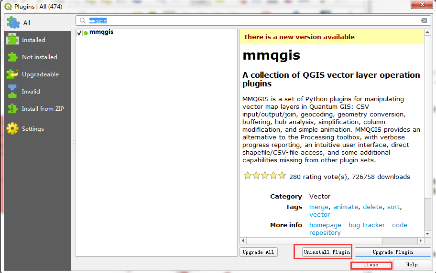
Task: Click the 726758 downloads text
Action: (381, 177)
